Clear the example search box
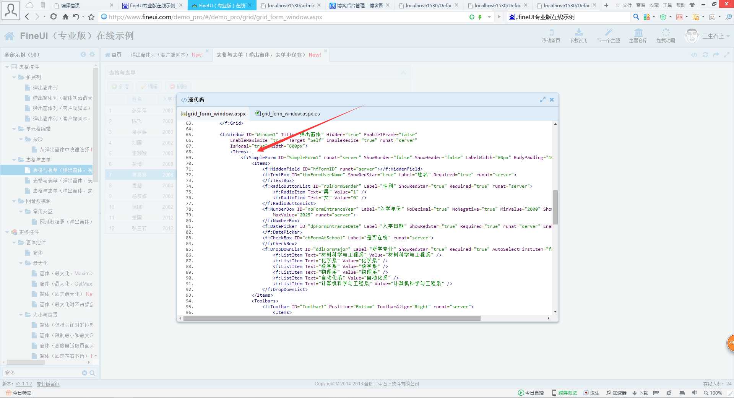 [x=84, y=373]
